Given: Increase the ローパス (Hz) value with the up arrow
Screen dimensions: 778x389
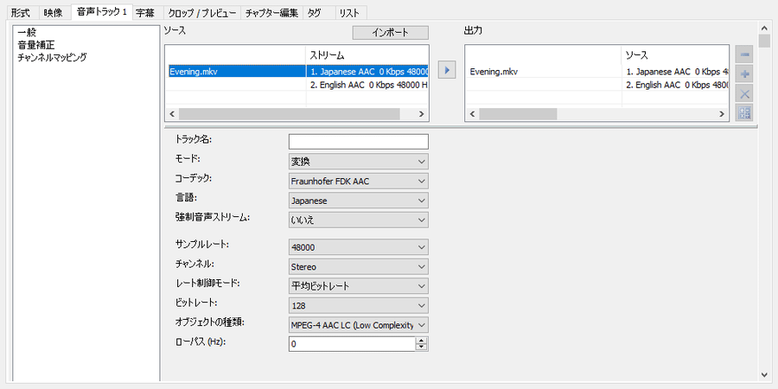Looking at the screenshot, I should pyautogui.click(x=422, y=341).
